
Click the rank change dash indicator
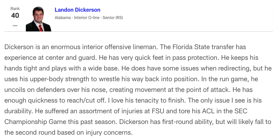coord(15,25)
